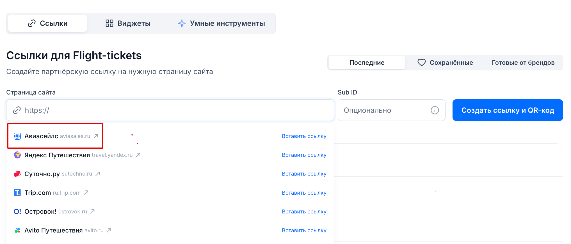
Task: Open ru.trip.com external link arrow
Action: (86, 192)
